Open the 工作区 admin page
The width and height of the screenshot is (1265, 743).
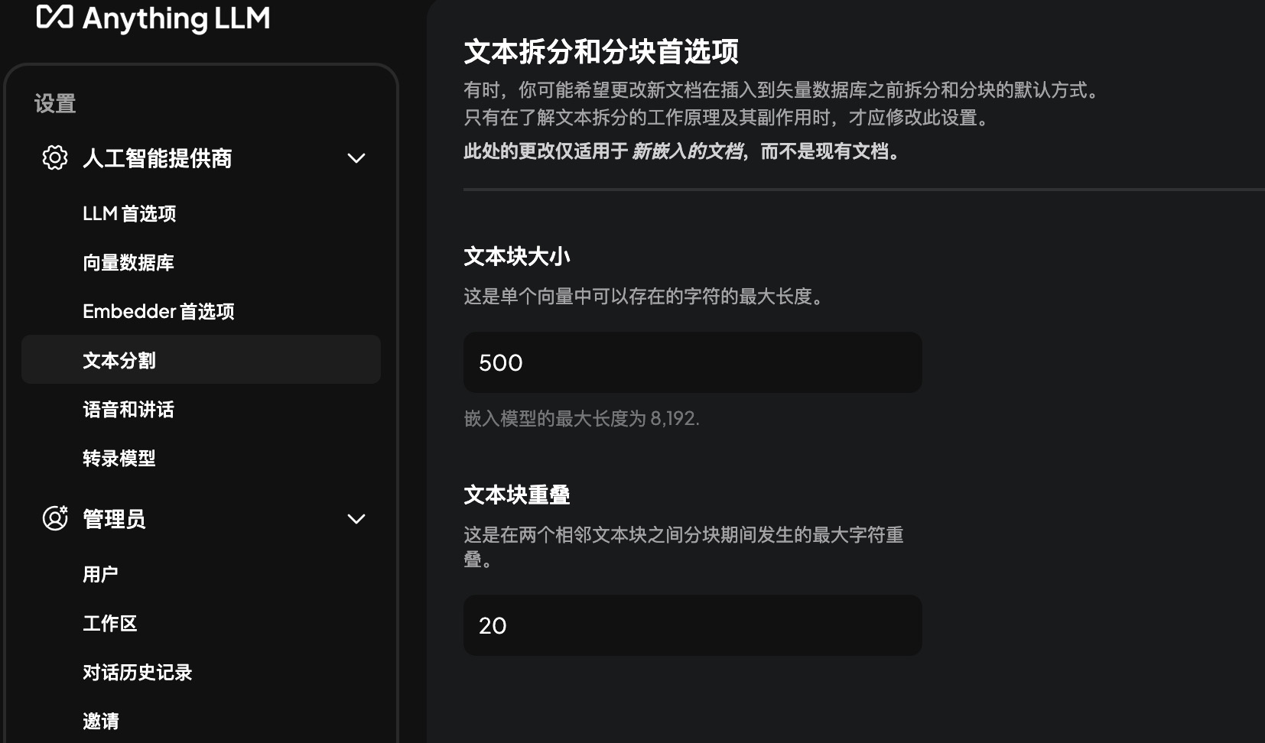click(110, 623)
